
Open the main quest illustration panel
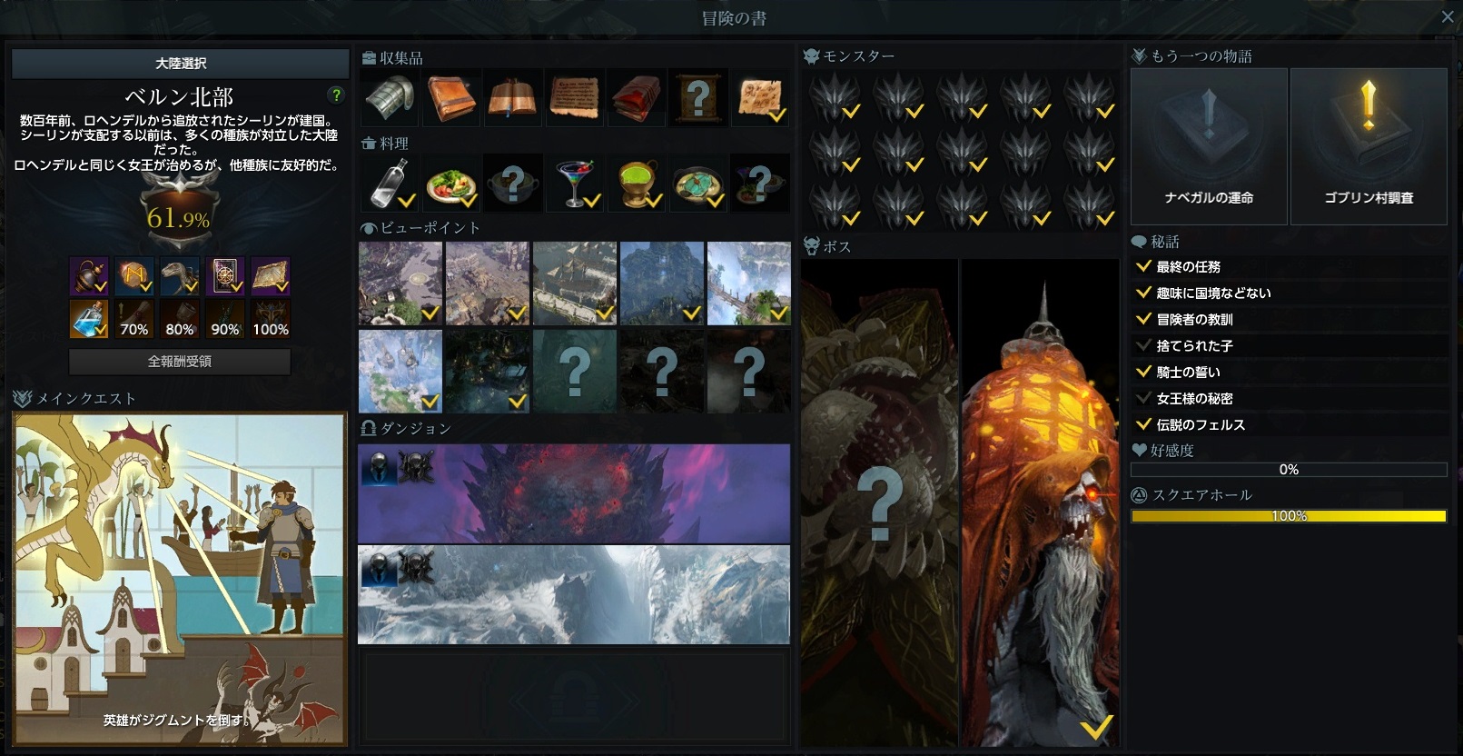(180, 579)
